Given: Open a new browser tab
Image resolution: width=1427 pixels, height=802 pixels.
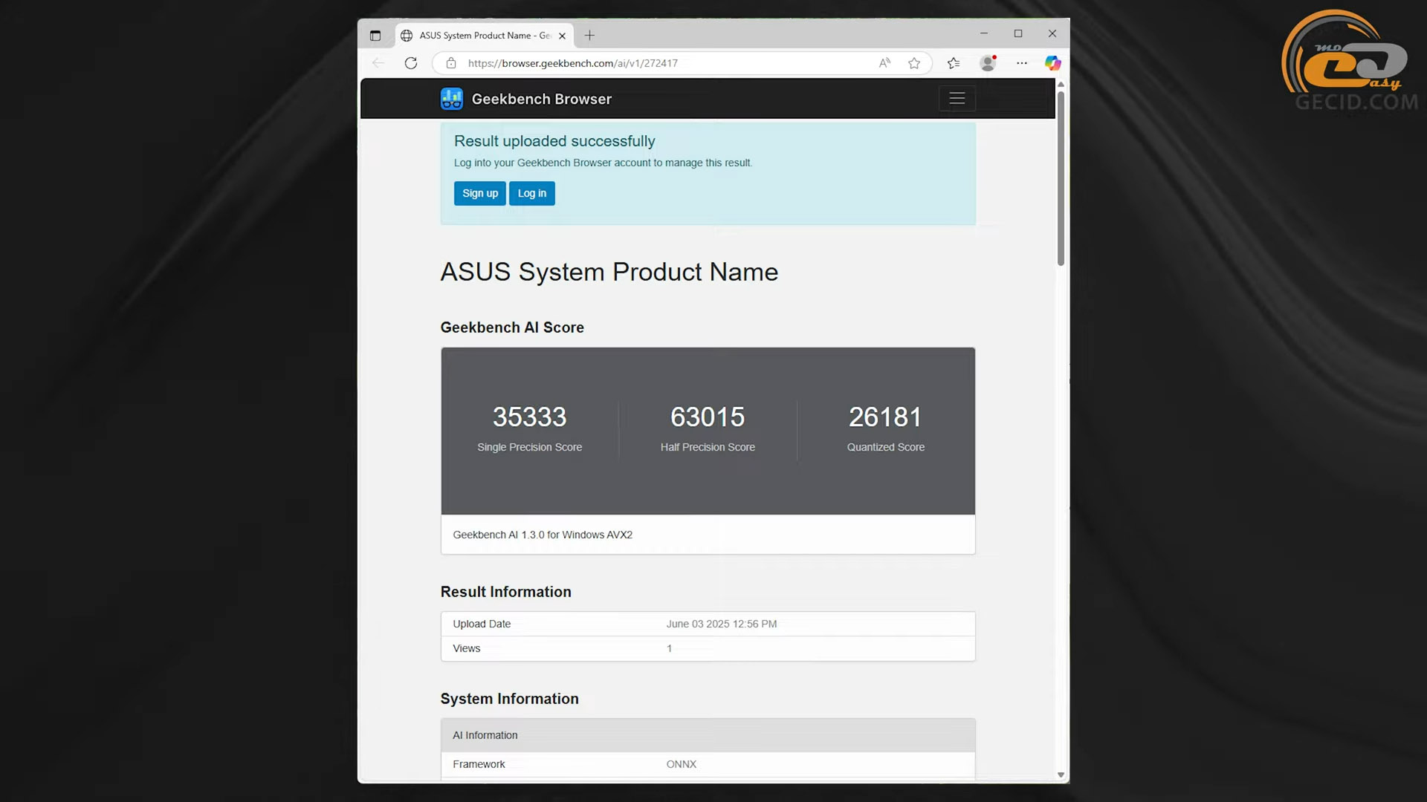Looking at the screenshot, I should coord(589,35).
